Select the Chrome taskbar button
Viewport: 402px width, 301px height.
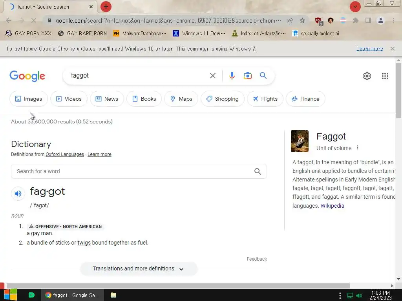(x=73, y=295)
